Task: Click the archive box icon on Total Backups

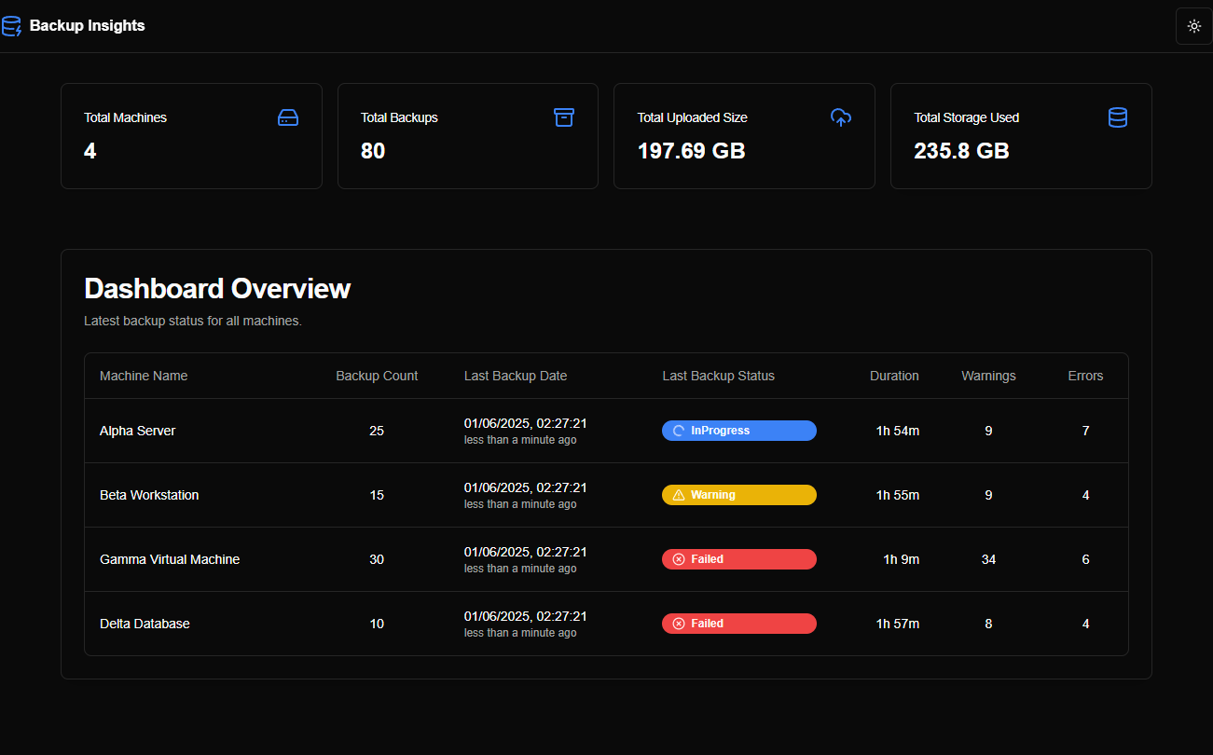Action: coord(564,117)
